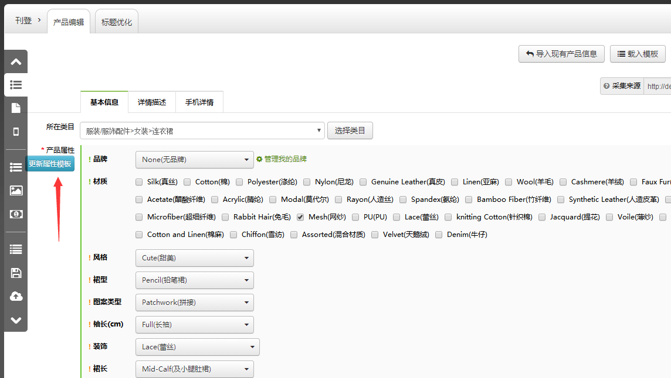Click the 载入模板 button
Viewport: 671px width, 378px height.
pyautogui.click(x=638, y=54)
